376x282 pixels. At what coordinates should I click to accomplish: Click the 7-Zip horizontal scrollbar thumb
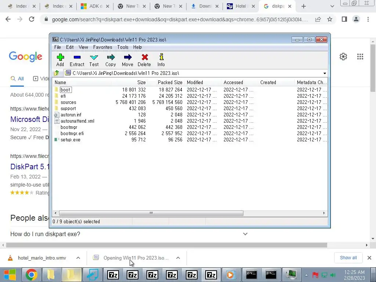pos(151,213)
